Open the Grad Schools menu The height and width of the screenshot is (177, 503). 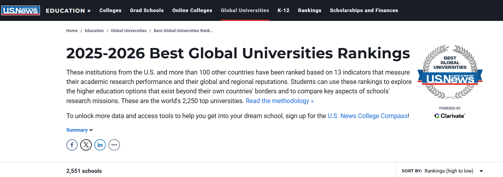(147, 10)
